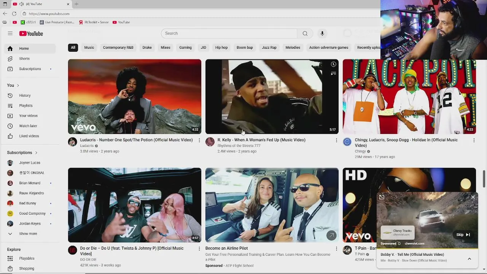Image resolution: width=487 pixels, height=274 pixels.
Task: Open History in the sidebar
Action: (x=29, y=96)
